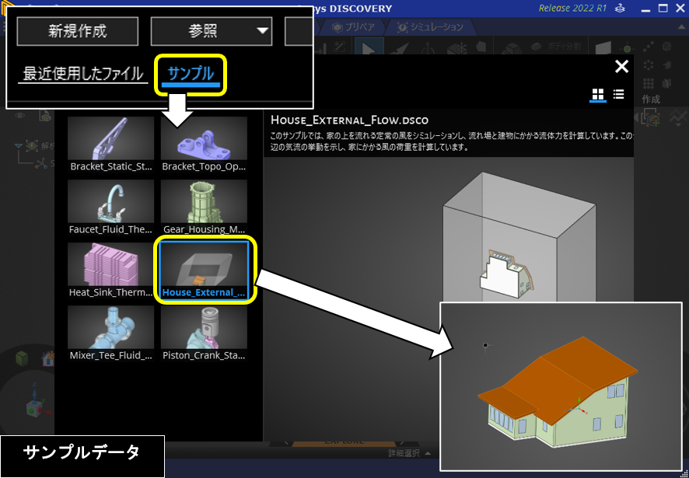The width and height of the screenshot is (689, 478).
Task: Choose the Heat_Sink_Therm... sample
Action: pos(110,270)
